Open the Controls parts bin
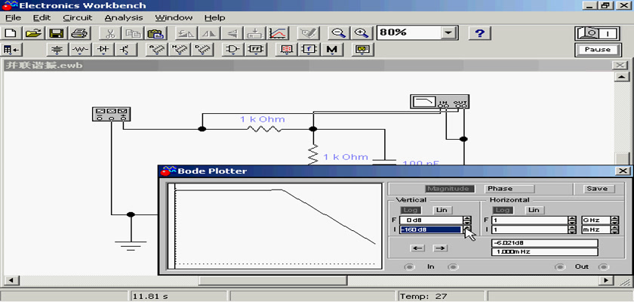 coord(309,50)
